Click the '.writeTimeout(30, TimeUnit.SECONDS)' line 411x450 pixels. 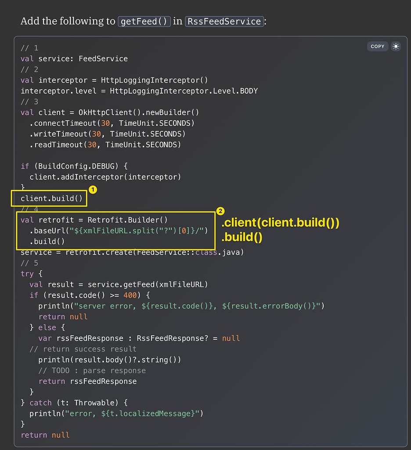click(108, 134)
